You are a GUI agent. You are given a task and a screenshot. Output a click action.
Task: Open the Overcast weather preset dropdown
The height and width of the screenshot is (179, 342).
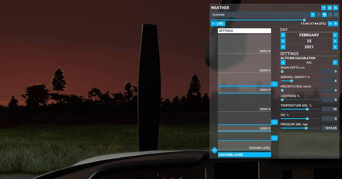pyautogui.click(x=313, y=14)
